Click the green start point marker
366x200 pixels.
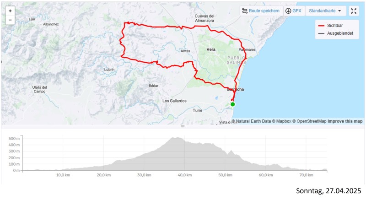tap(232, 104)
